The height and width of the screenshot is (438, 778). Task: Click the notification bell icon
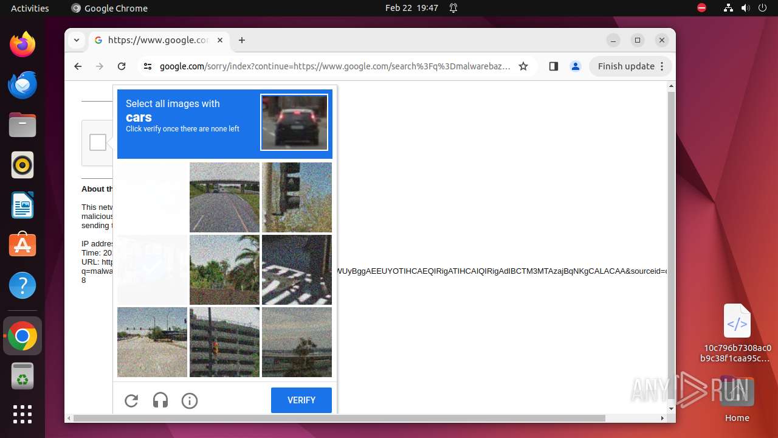[453, 8]
